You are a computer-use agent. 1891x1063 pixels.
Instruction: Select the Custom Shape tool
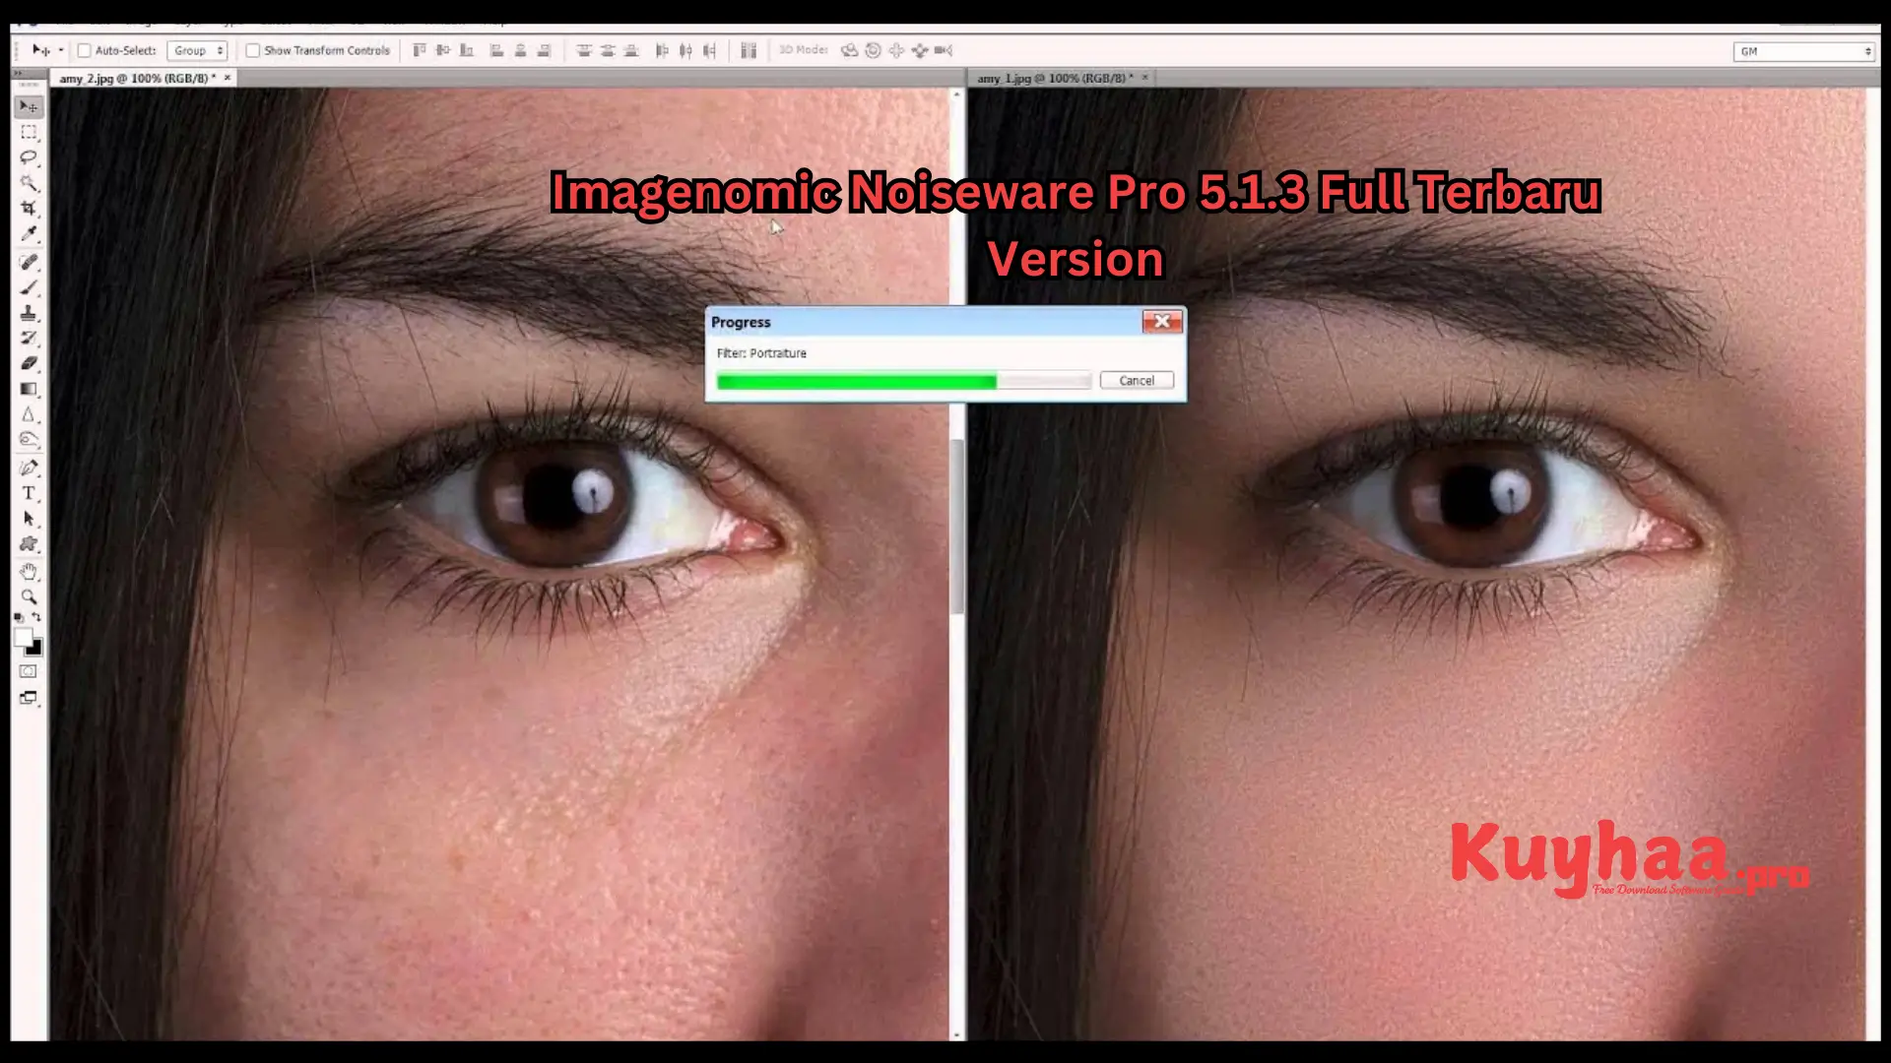[x=29, y=544]
